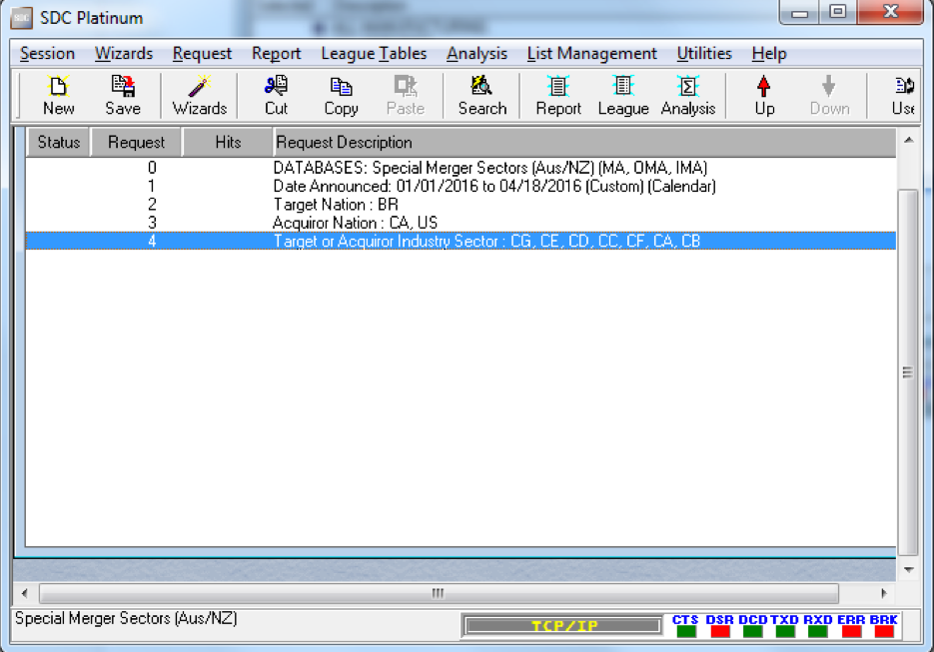Close the SDC Platinum window
Image resolution: width=934 pixels, height=652 pixels.
point(890,13)
